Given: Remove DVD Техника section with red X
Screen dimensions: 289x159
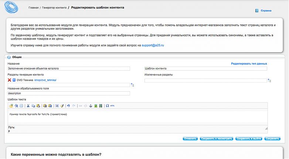Looking at the screenshot, I should click(9, 80).
